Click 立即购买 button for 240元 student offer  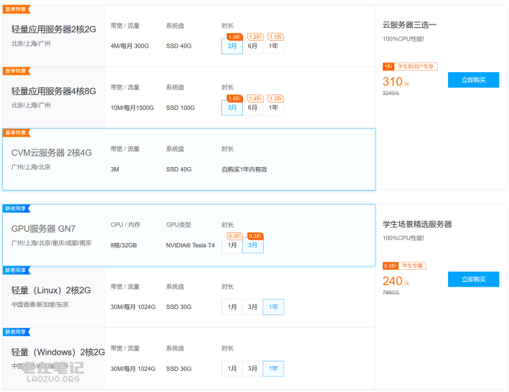pos(473,279)
